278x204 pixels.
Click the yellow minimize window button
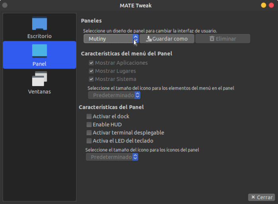tap(263, 5)
